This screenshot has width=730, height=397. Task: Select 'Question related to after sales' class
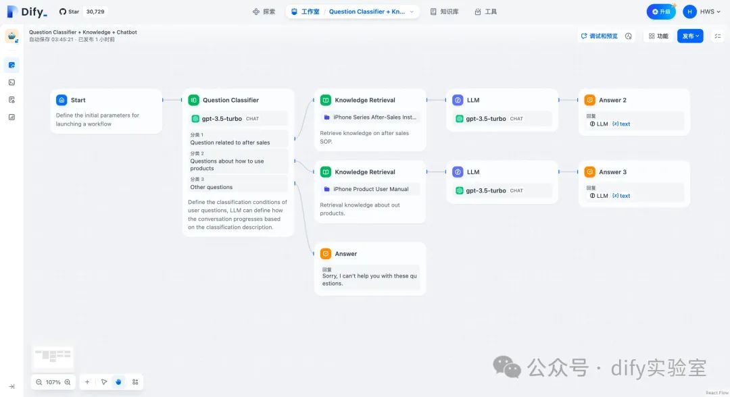click(x=238, y=139)
